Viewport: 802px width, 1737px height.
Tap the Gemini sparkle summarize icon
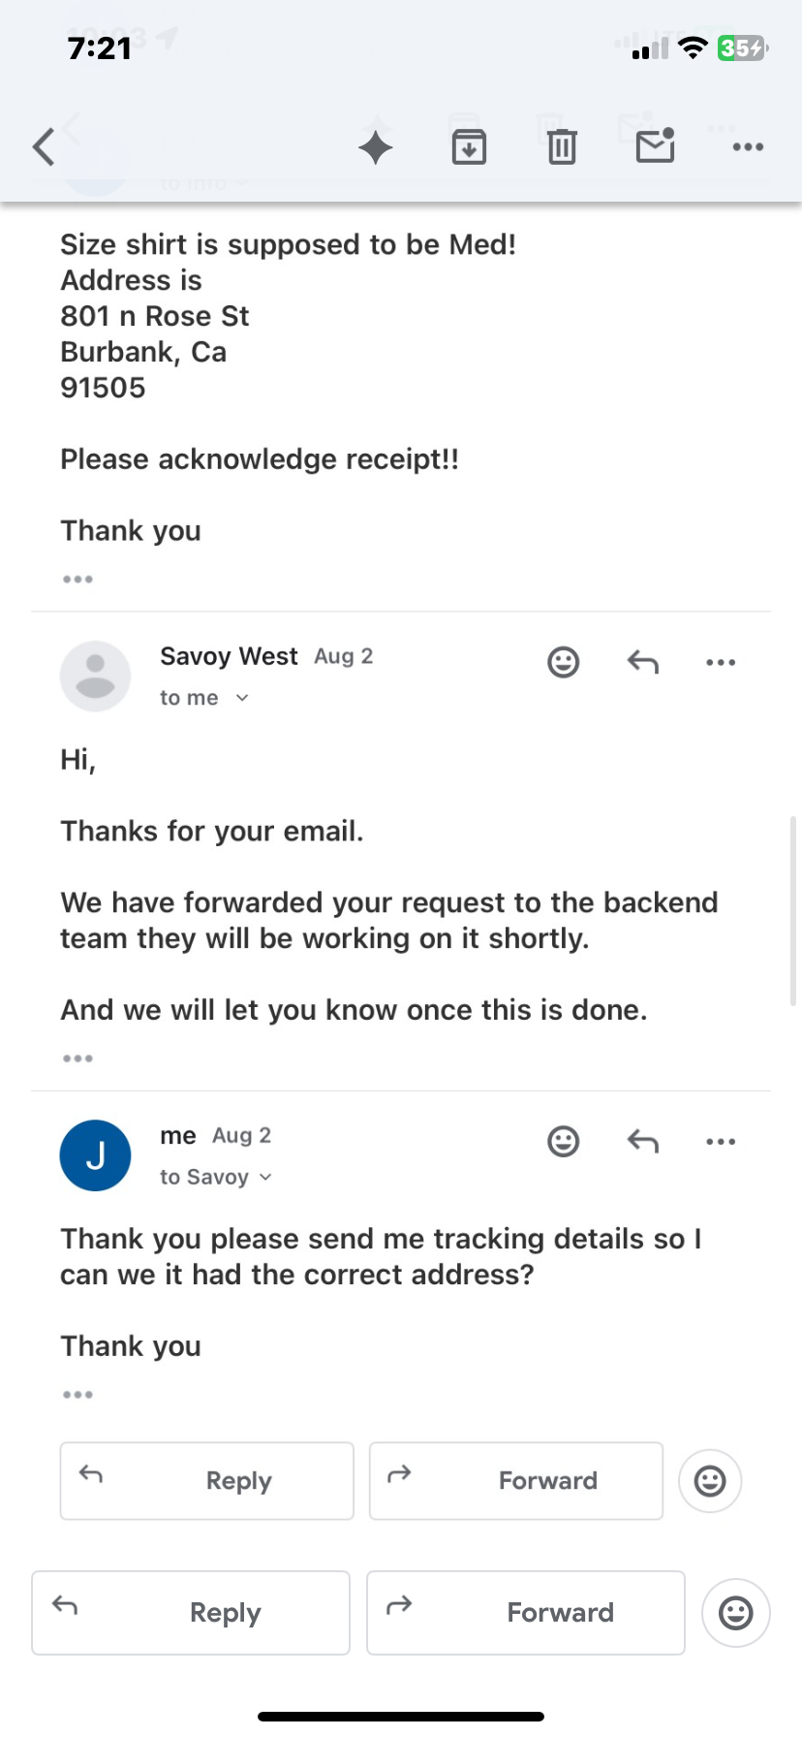point(376,147)
